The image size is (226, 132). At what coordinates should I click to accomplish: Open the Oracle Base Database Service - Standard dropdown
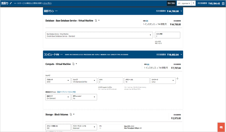(99, 35)
